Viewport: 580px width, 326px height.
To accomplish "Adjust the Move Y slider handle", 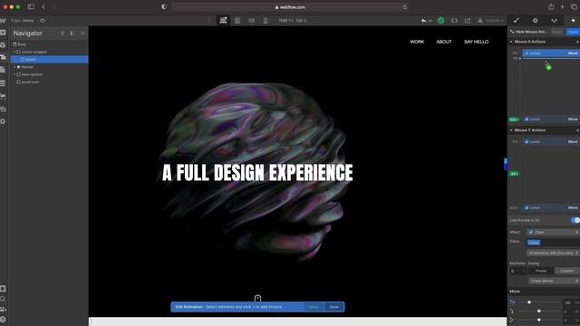I will click(x=539, y=312).
